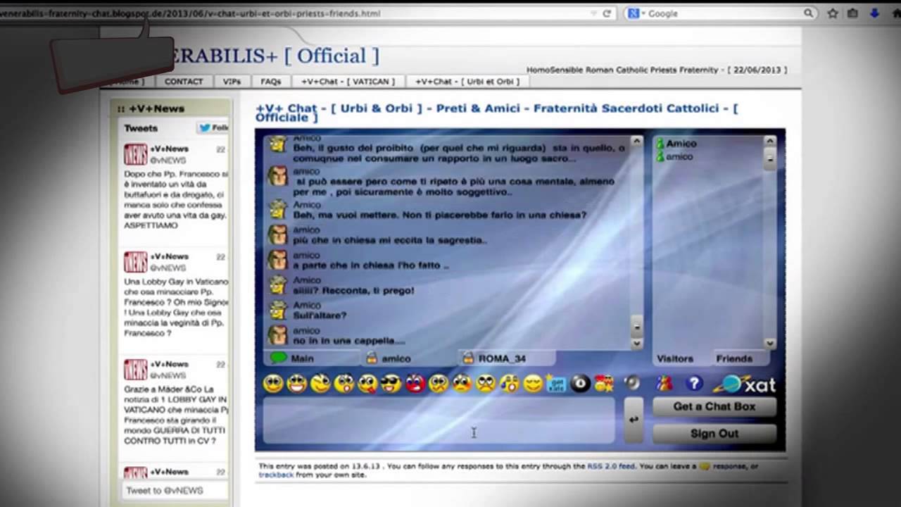
Task: Open the chat post title link
Action: coord(496,112)
